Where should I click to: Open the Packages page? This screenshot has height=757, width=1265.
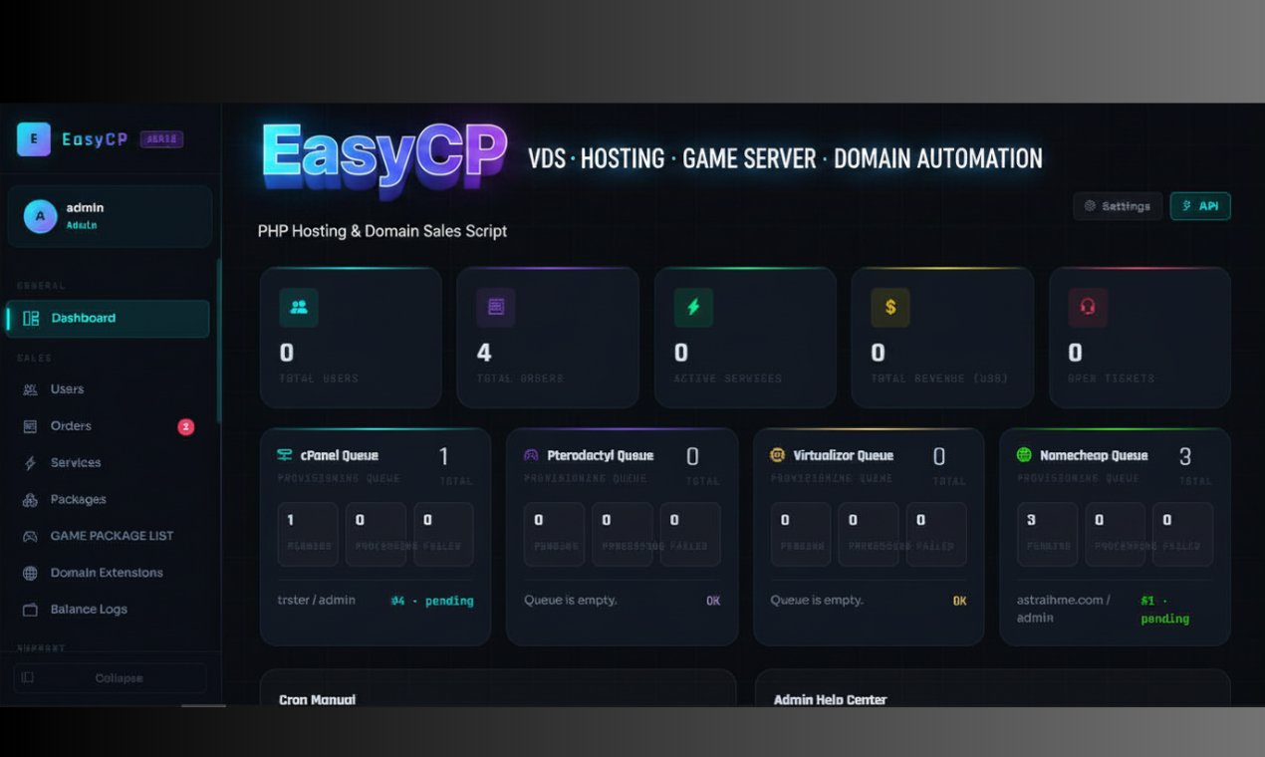click(78, 500)
